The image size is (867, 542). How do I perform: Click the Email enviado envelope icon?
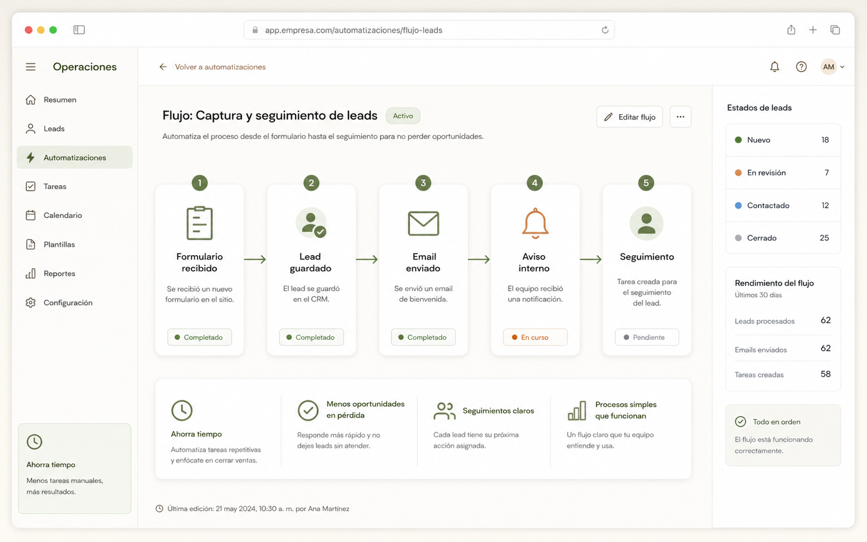tap(424, 223)
